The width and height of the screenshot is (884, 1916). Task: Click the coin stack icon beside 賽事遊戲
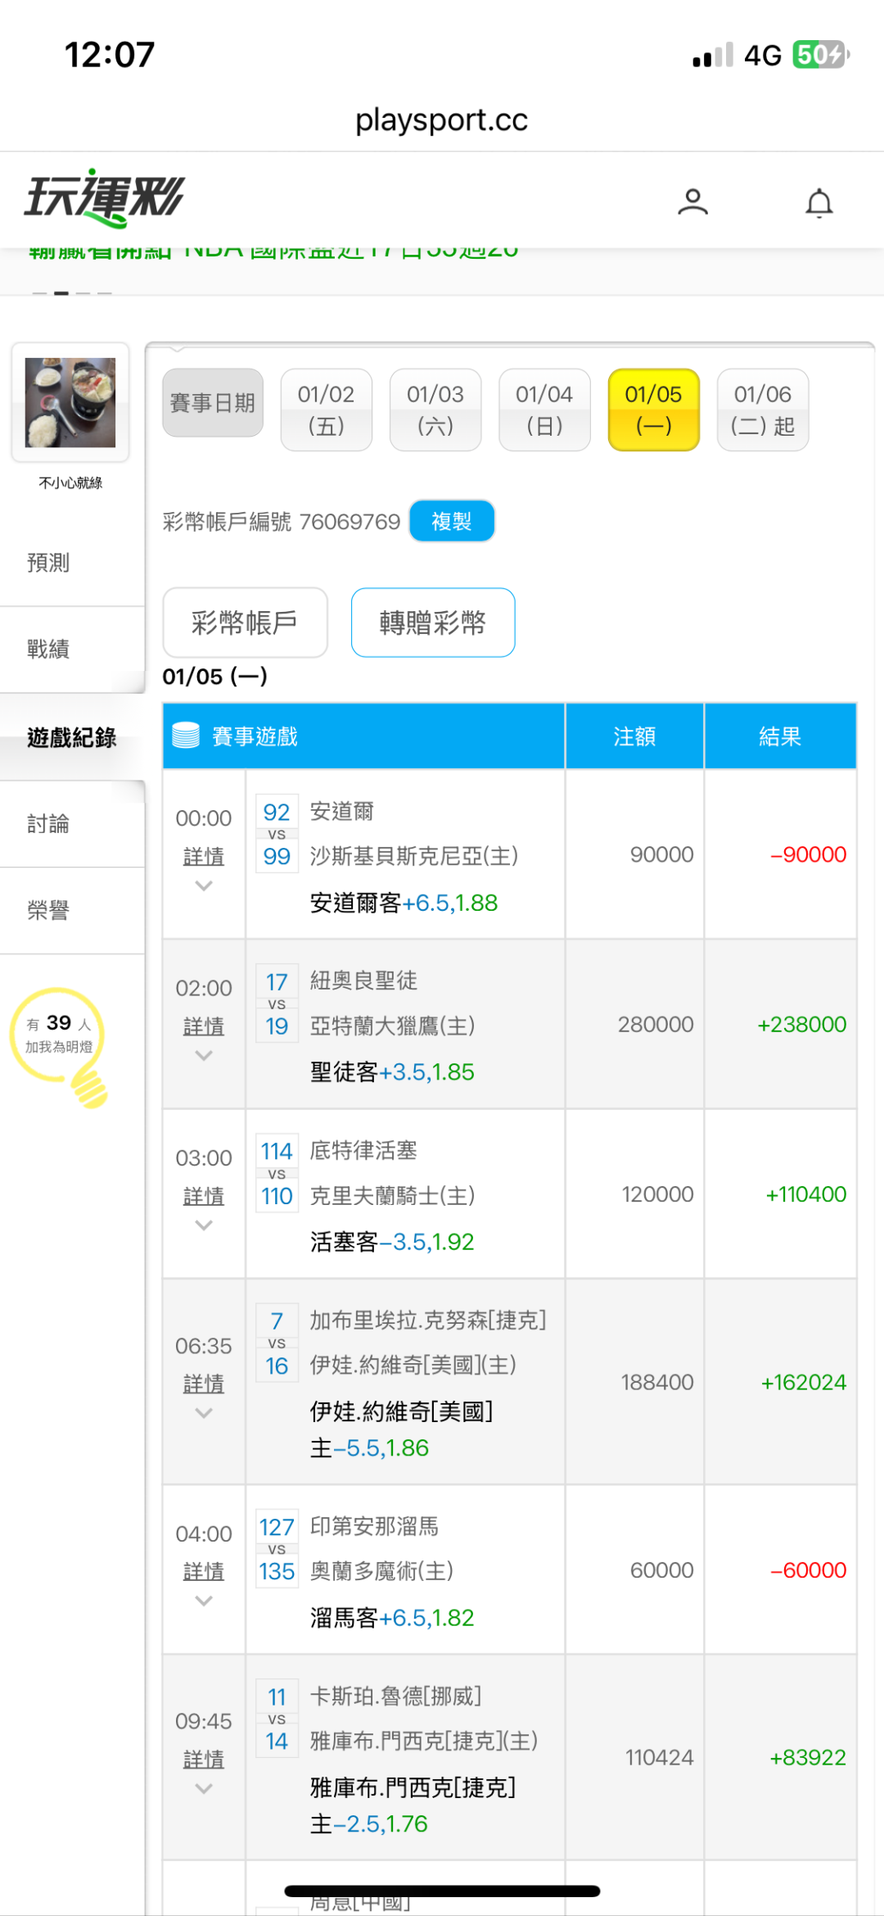[x=186, y=736]
